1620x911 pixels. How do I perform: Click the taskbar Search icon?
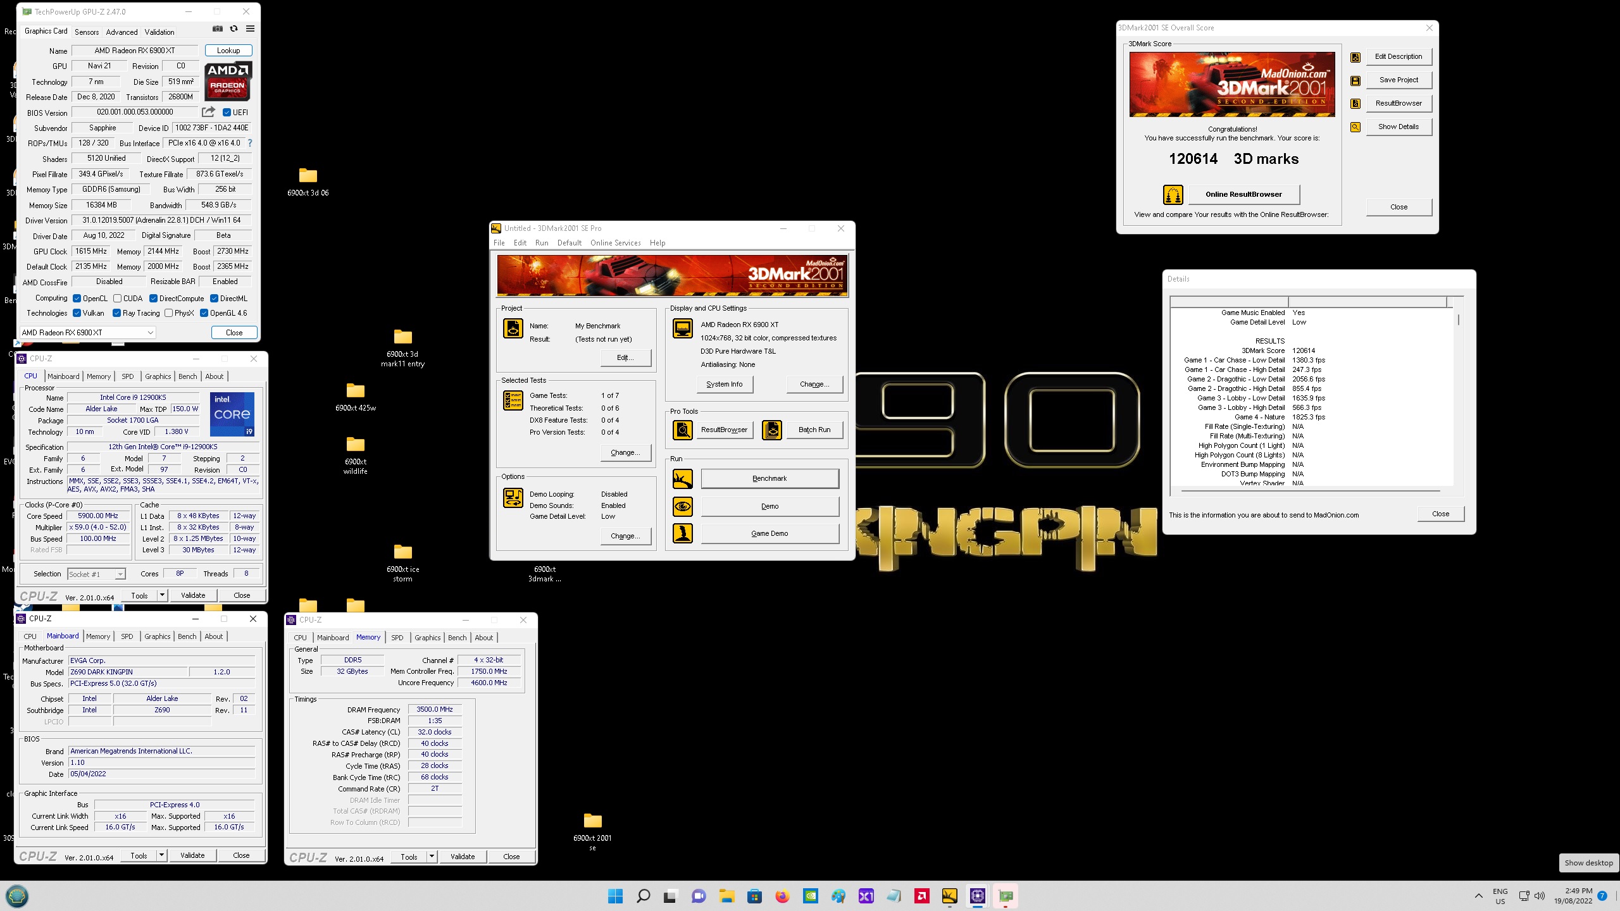(x=643, y=896)
